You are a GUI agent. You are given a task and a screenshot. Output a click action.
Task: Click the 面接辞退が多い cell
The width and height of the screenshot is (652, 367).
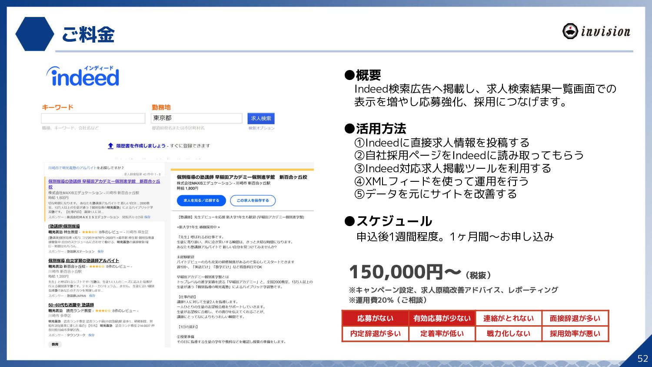pos(575,318)
